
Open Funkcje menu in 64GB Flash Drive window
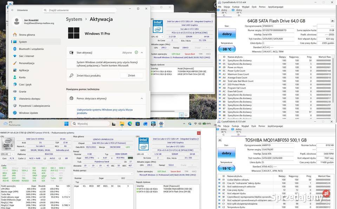pyautogui.click(x=236, y=7)
